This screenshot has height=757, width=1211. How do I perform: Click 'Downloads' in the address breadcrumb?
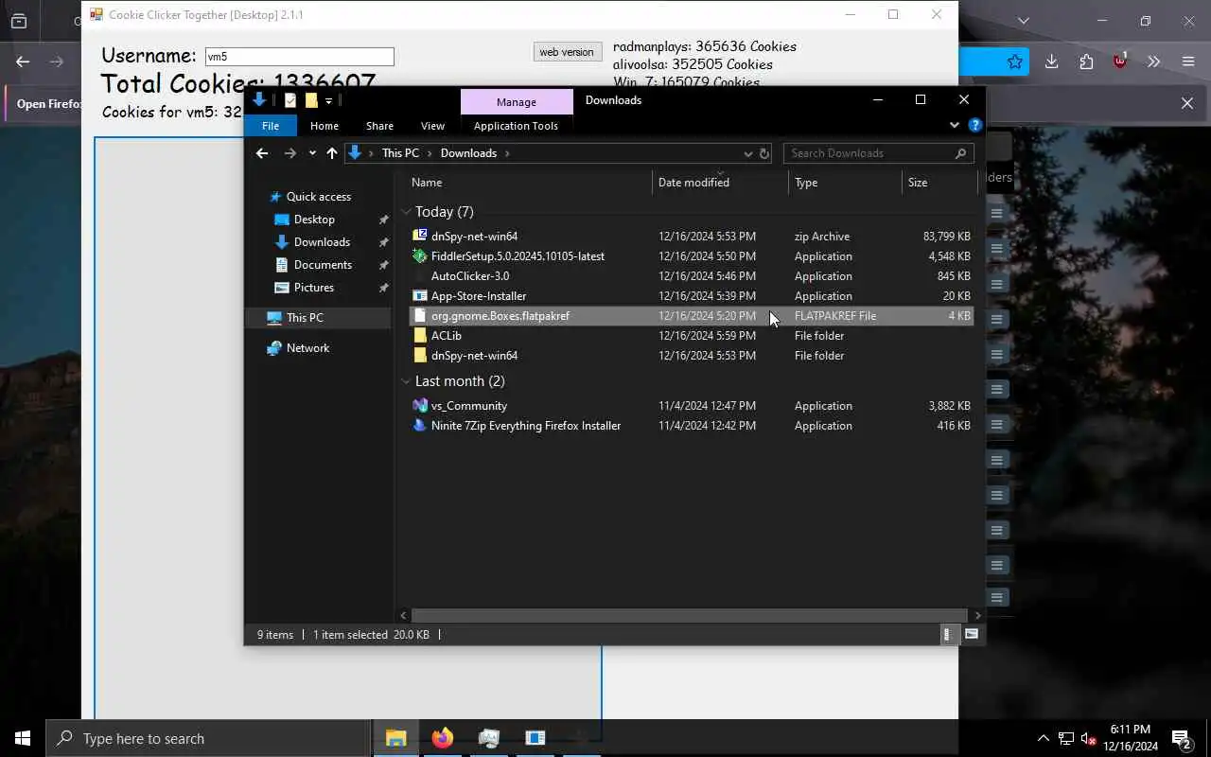point(468,153)
